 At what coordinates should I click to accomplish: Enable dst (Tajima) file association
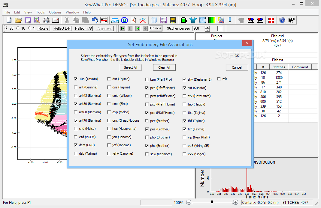(109, 79)
